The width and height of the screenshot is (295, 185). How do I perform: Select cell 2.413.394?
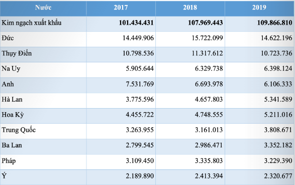[x=209, y=176]
